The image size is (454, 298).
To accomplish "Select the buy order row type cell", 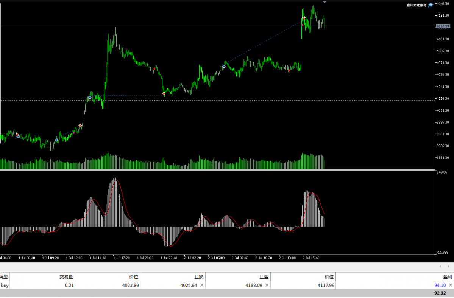I will [5, 285].
